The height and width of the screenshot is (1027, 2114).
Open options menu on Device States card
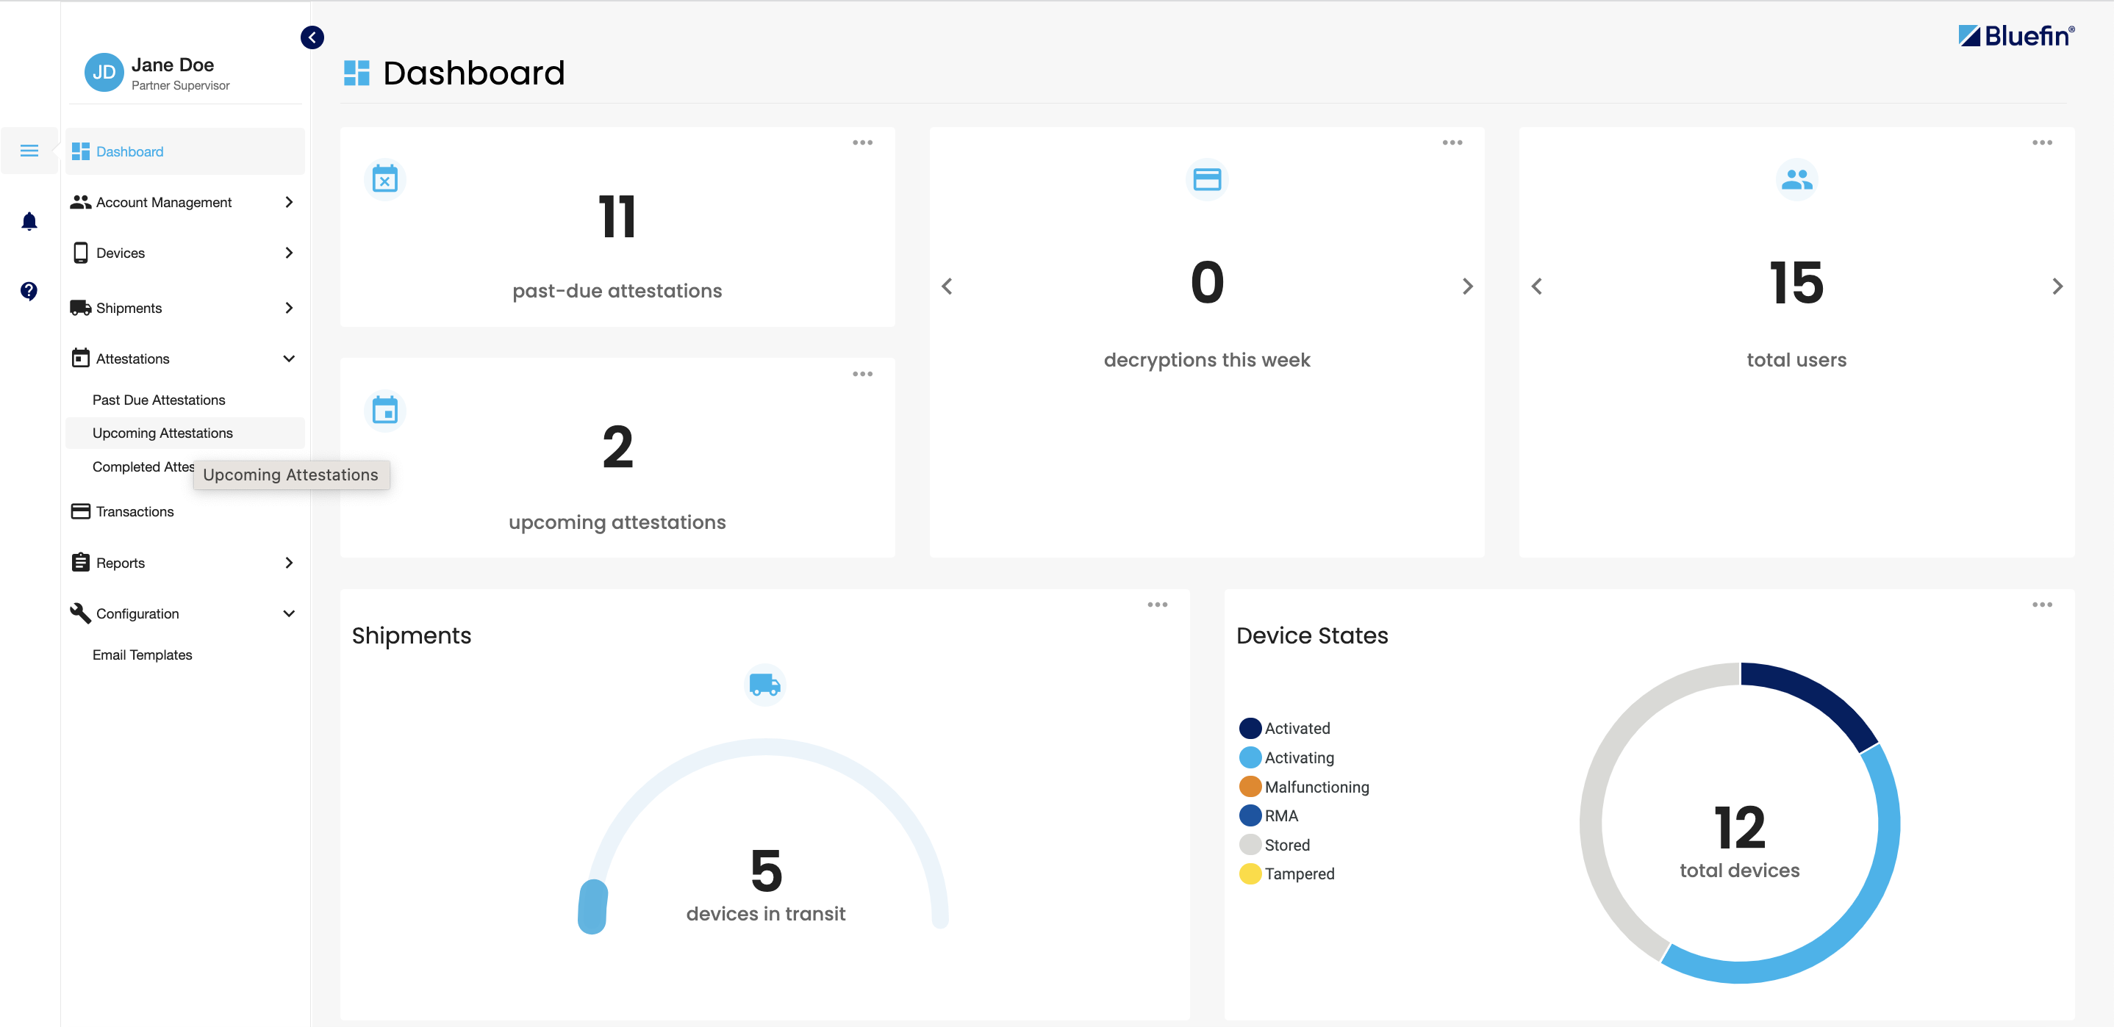coord(2043,605)
